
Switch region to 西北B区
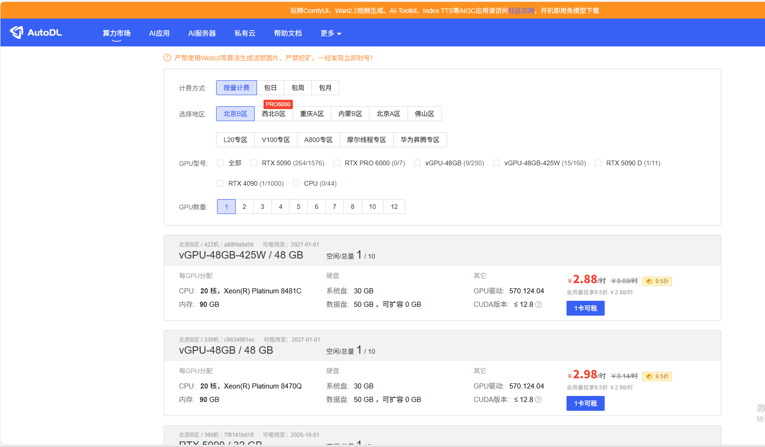(x=274, y=114)
